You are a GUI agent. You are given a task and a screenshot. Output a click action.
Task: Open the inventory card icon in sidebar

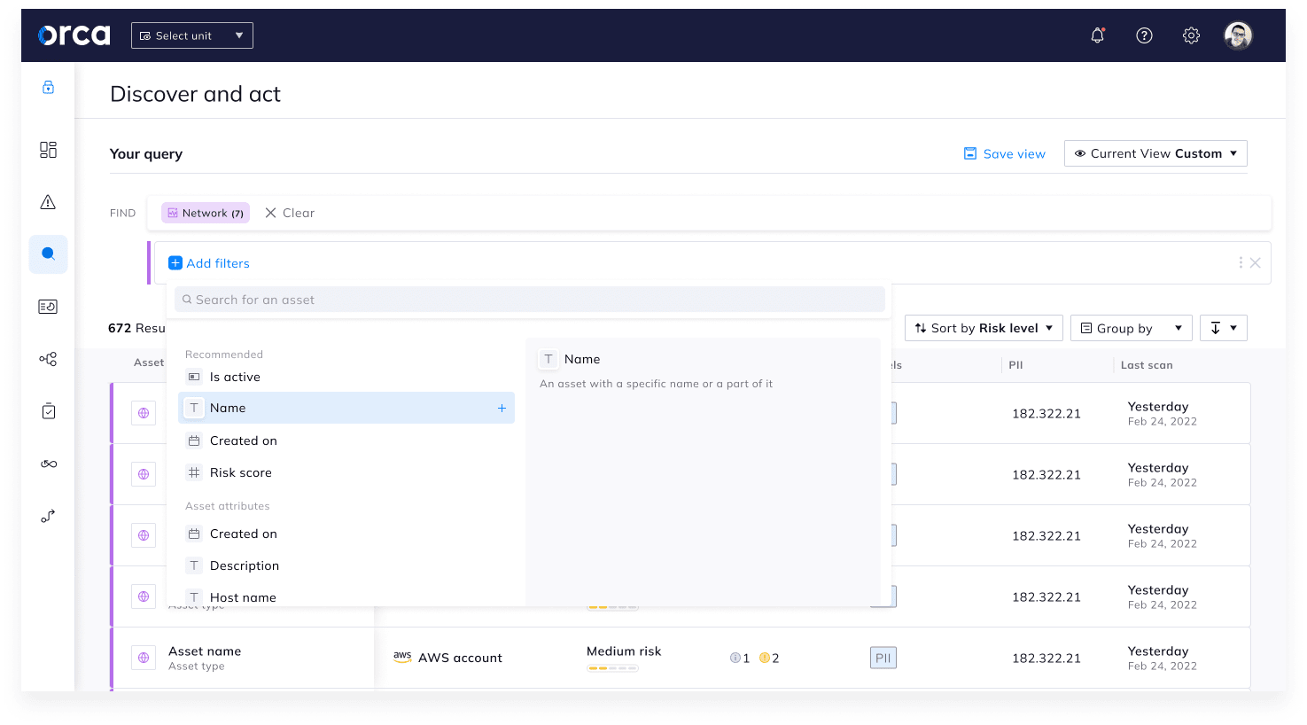coord(49,307)
